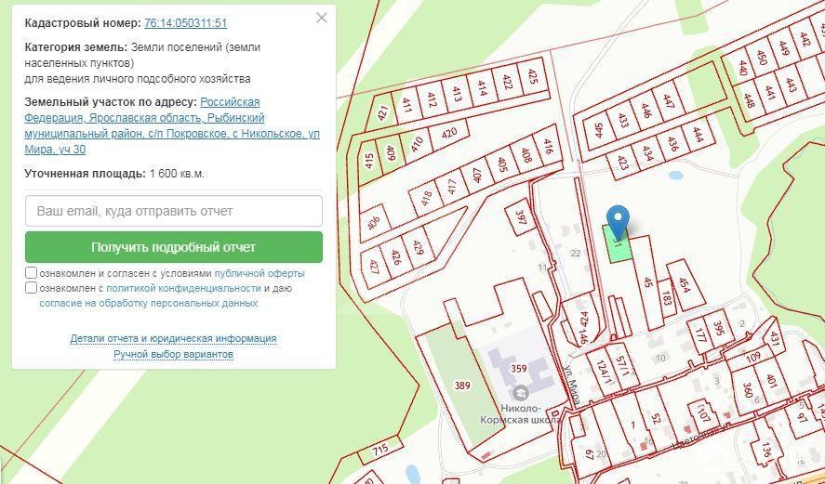This screenshot has width=825, height=484.
Task: Select parcel 136 on the map
Action: coord(767,451)
